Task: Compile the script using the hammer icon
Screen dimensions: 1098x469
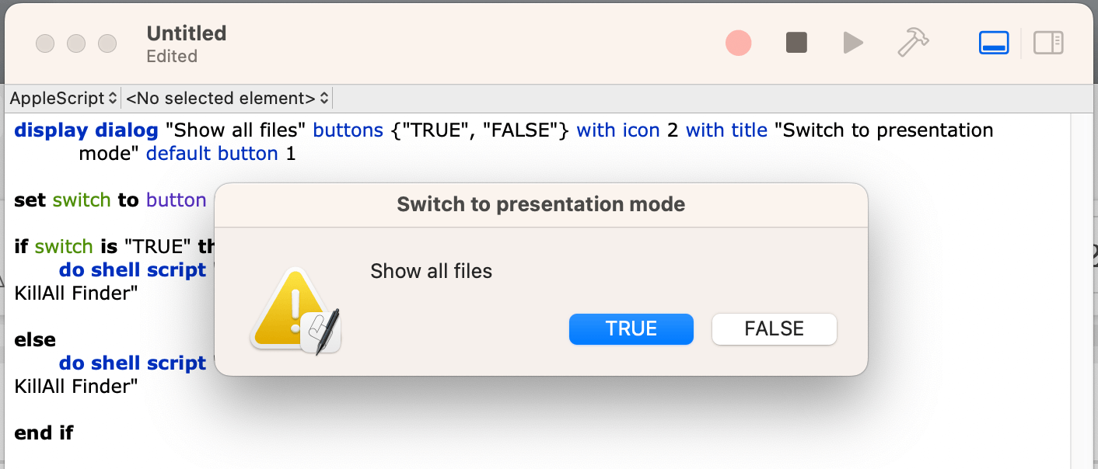Action: pos(913,43)
